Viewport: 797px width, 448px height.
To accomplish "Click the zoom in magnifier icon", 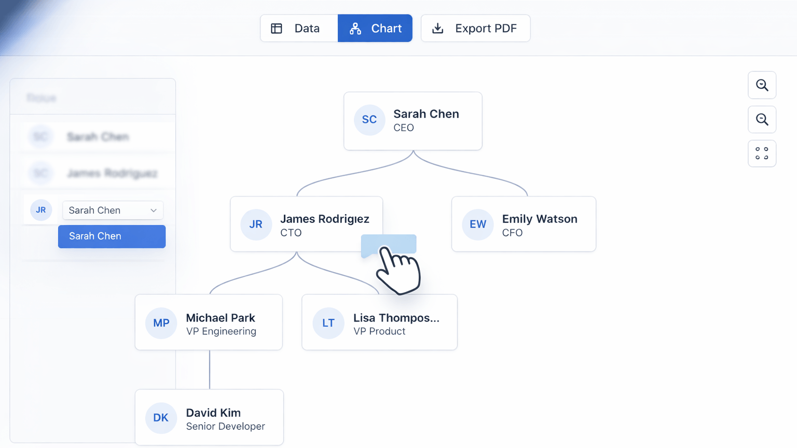I will pyautogui.click(x=762, y=85).
